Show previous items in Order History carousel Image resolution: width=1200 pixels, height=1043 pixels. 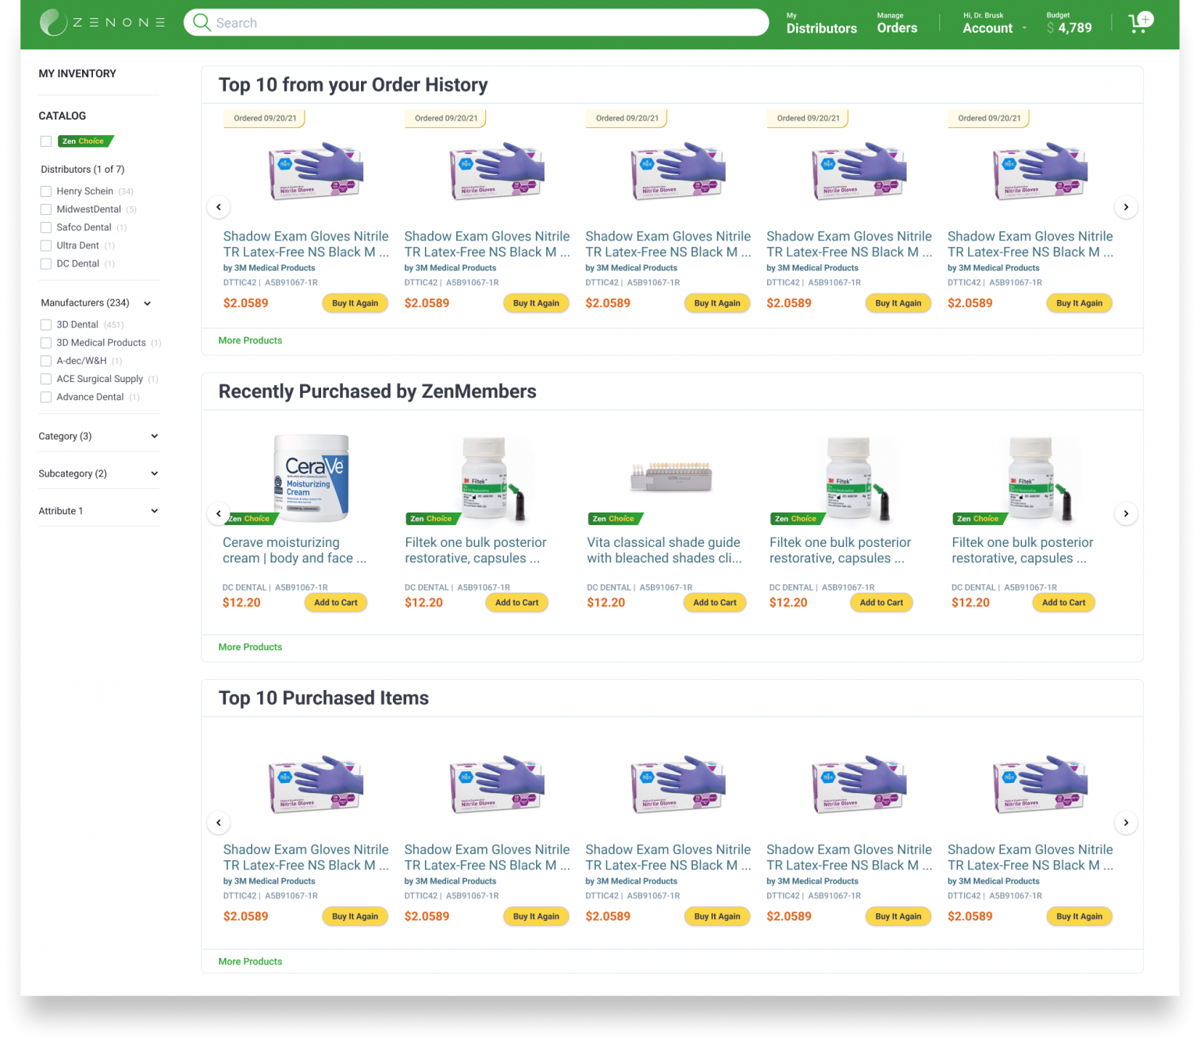pyautogui.click(x=219, y=207)
